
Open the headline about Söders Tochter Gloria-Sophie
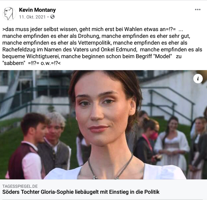[x=81, y=192]
